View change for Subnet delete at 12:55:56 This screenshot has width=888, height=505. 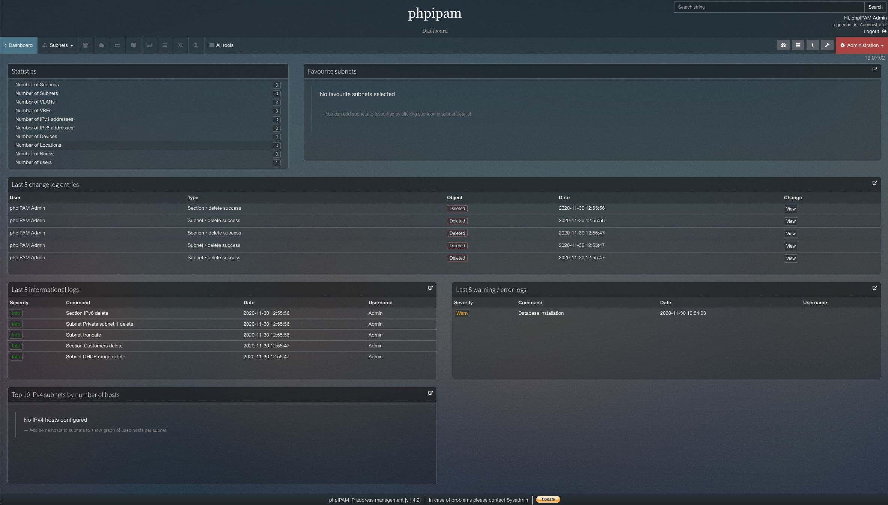791,221
